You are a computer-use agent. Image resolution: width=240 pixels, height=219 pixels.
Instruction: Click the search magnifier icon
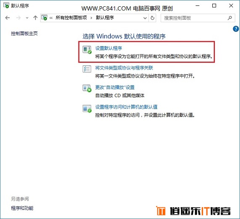pos(230,18)
